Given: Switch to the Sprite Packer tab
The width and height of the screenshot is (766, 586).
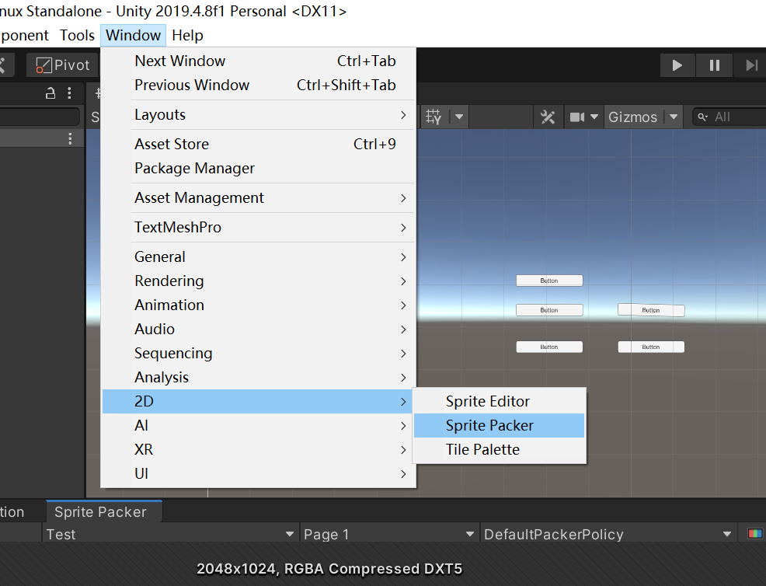Looking at the screenshot, I should [104, 511].
